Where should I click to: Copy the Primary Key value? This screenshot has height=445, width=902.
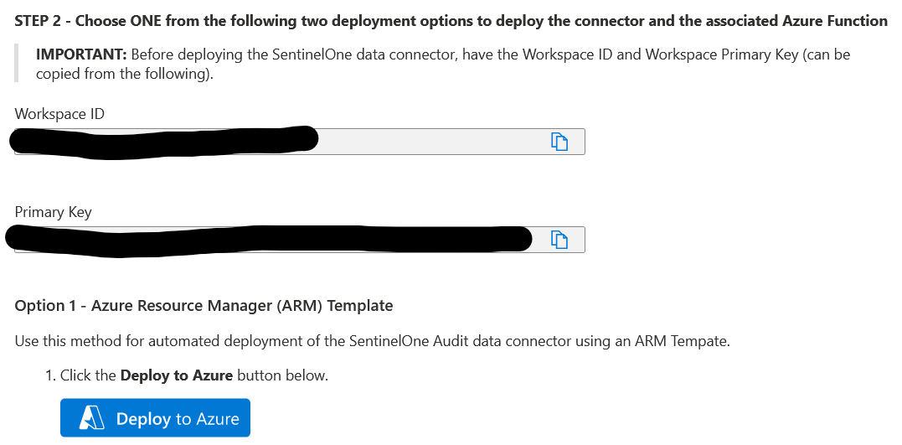coord(559,240)
